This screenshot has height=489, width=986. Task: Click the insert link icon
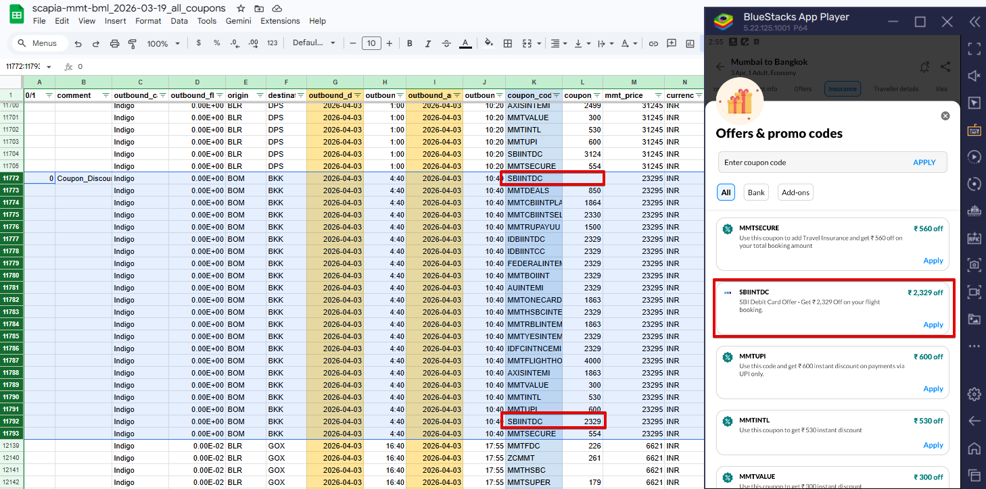(653, 43)
